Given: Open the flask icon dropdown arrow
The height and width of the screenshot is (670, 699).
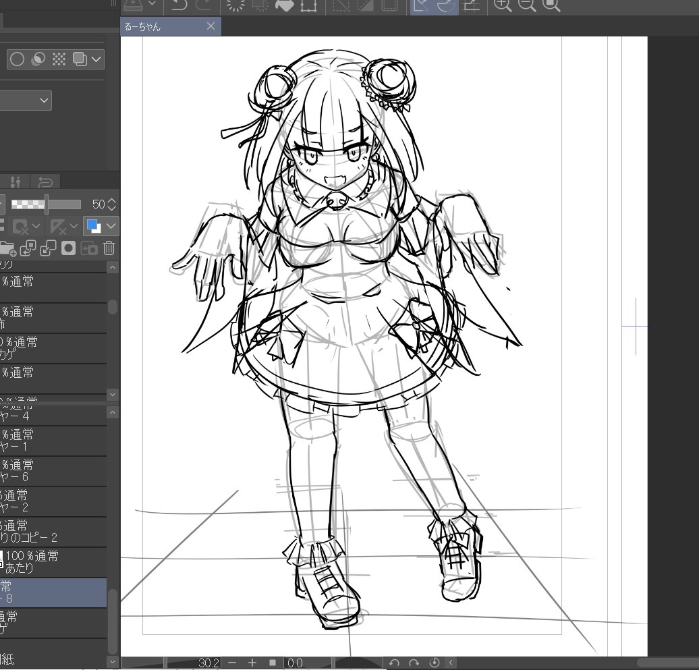Looking at the screenshot, I should 152,3.
